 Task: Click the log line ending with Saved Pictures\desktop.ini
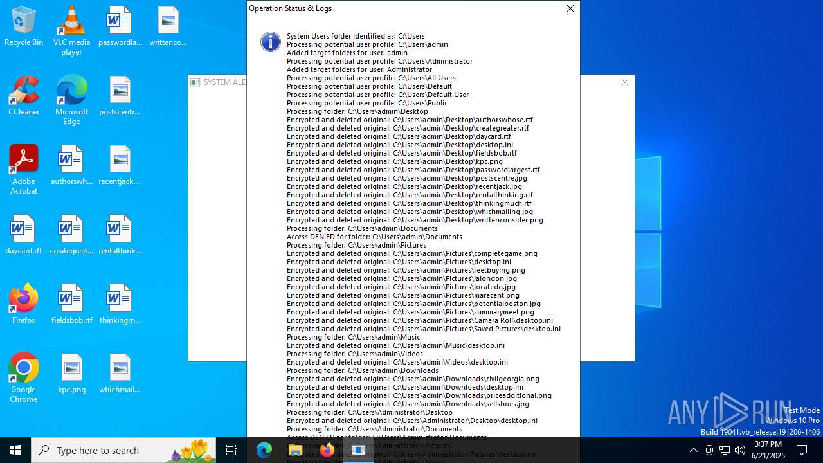424,329
